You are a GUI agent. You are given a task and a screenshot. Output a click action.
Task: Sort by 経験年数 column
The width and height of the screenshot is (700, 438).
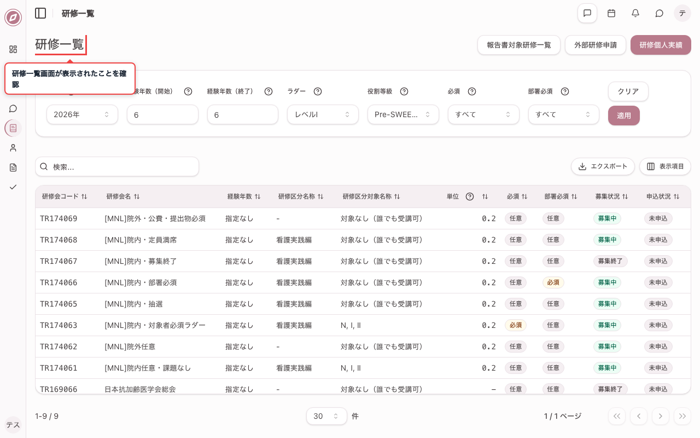[x=244, y=197]
